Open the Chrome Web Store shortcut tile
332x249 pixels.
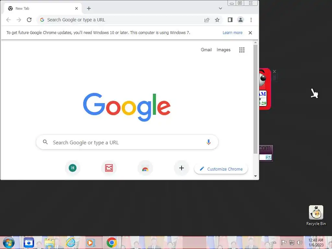(145, 168)
